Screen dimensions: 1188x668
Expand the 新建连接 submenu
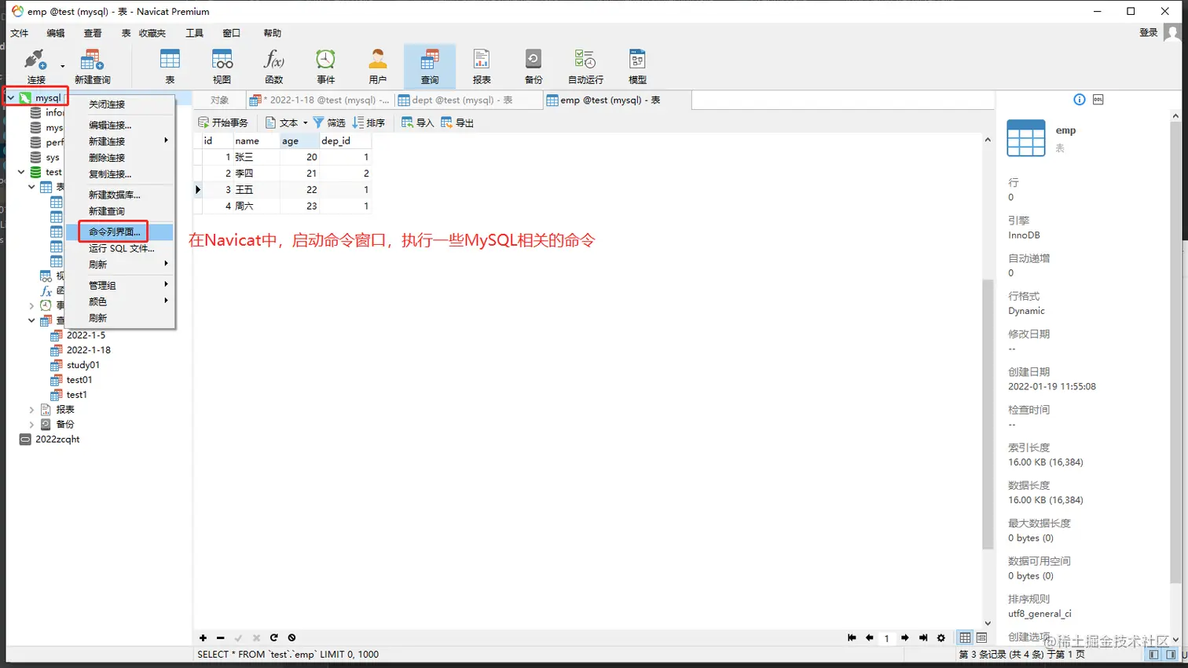click(x=166, y=141)
